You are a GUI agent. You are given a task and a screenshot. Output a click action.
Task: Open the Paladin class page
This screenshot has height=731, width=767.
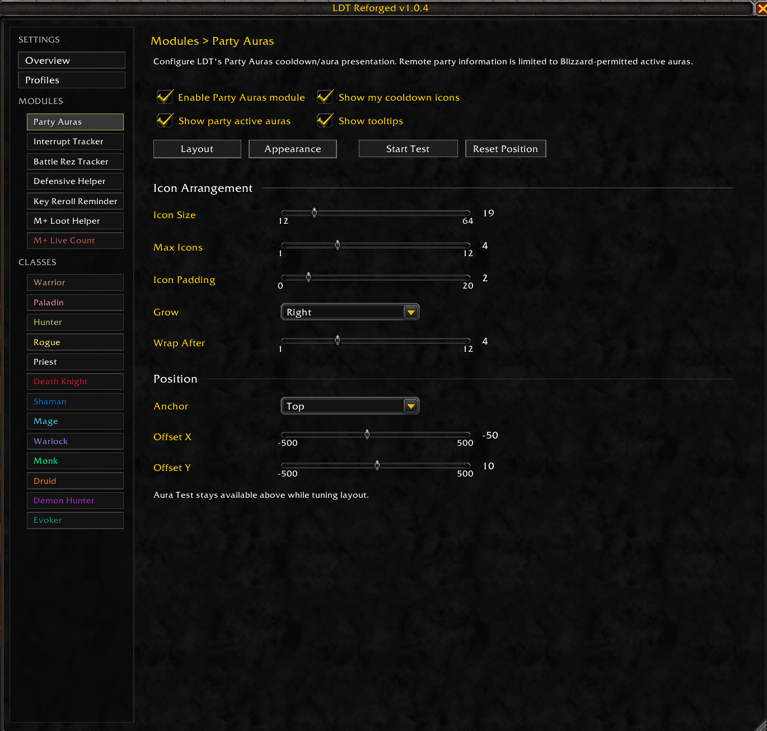(75, 303)
